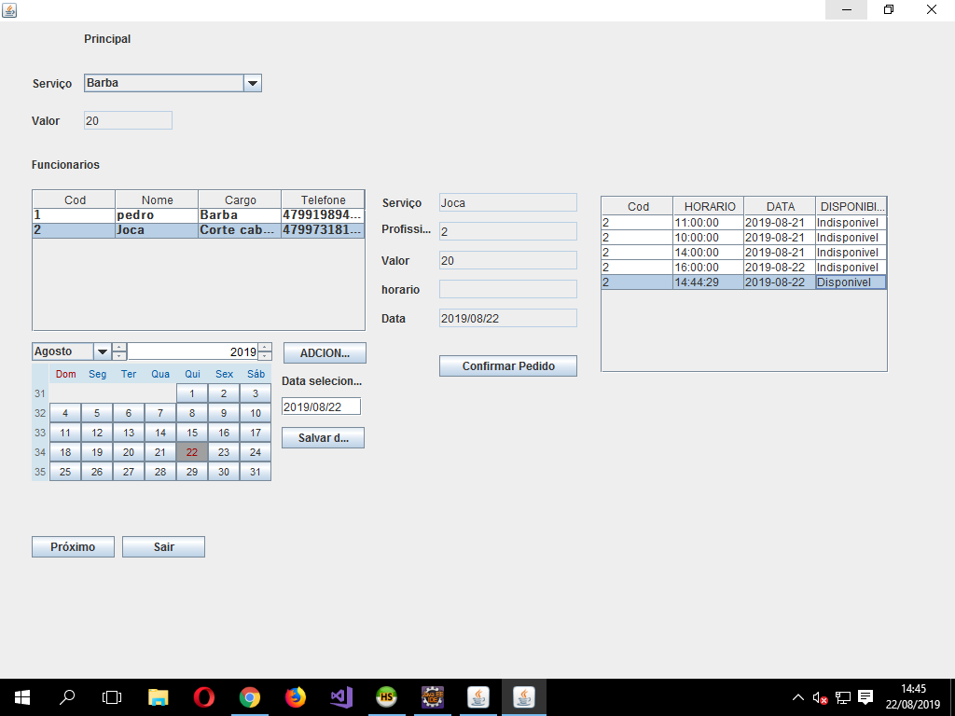
Task: Click the Valor field in the order form
Action: (508, 261)
